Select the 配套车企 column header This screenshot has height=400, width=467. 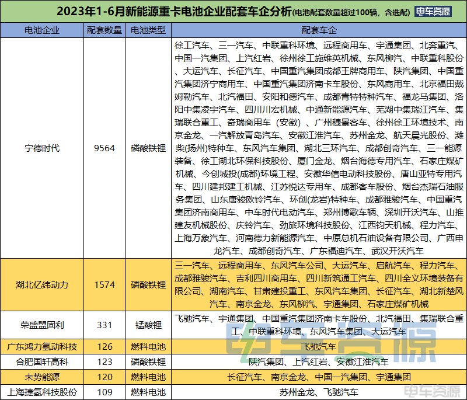tap(319, 30)
